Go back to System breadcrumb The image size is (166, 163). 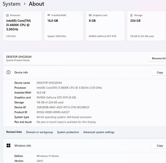point(12,4)
